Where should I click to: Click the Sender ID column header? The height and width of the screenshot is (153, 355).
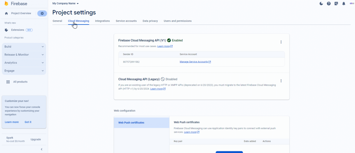(128, 54)
